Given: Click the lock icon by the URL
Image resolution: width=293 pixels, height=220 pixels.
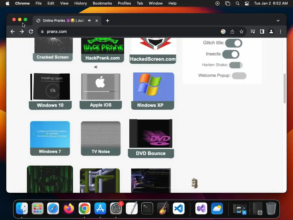Looking at the screenshot, I should (42, 32).
